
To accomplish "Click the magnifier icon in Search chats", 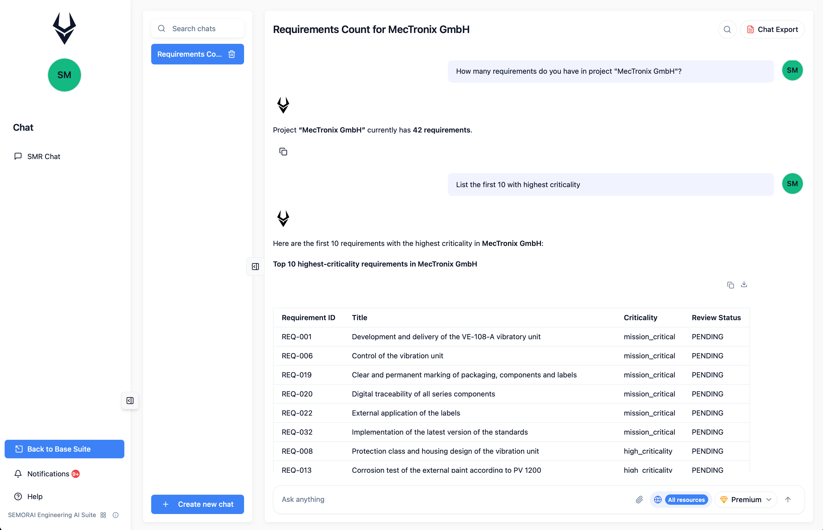I will [162, 29].
